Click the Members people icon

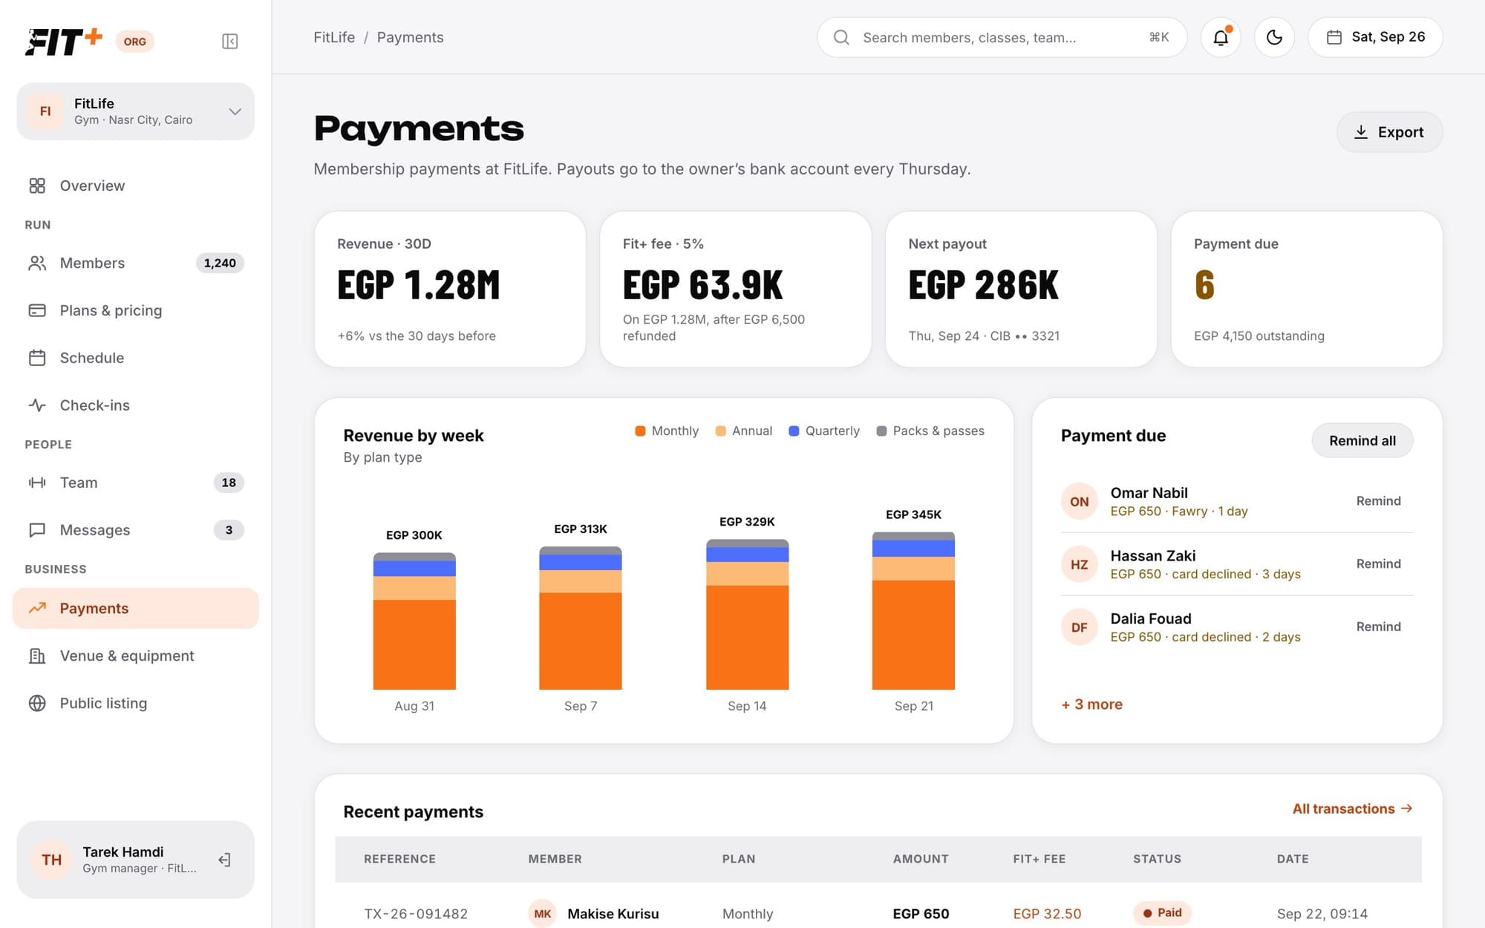[37, 263]
